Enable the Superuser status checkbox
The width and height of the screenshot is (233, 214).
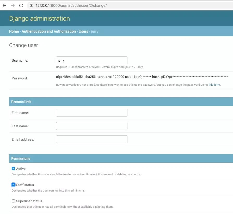point(13,201)
